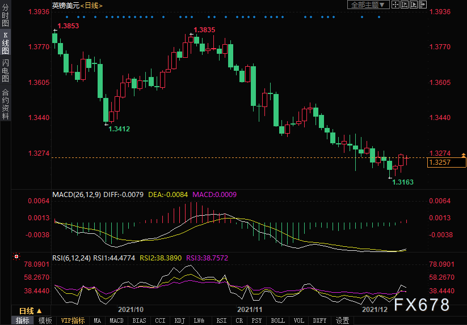Turn on the VOL indicator
The image size is (467, 325).
[x=299, y=320]
